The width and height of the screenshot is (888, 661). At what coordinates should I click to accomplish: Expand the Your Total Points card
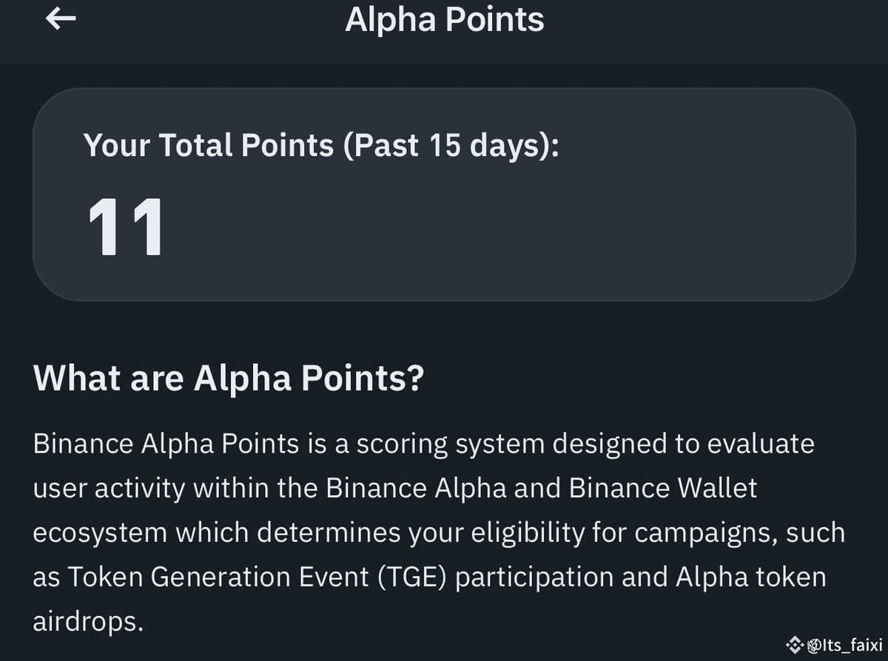[444, 194]
